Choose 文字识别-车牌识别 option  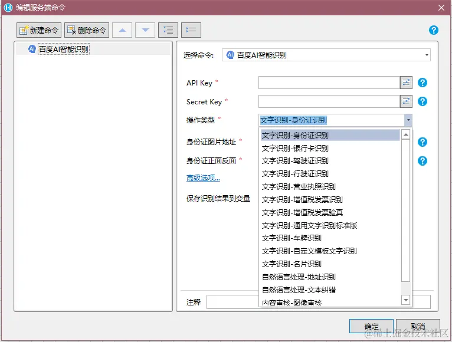[330, 238]
